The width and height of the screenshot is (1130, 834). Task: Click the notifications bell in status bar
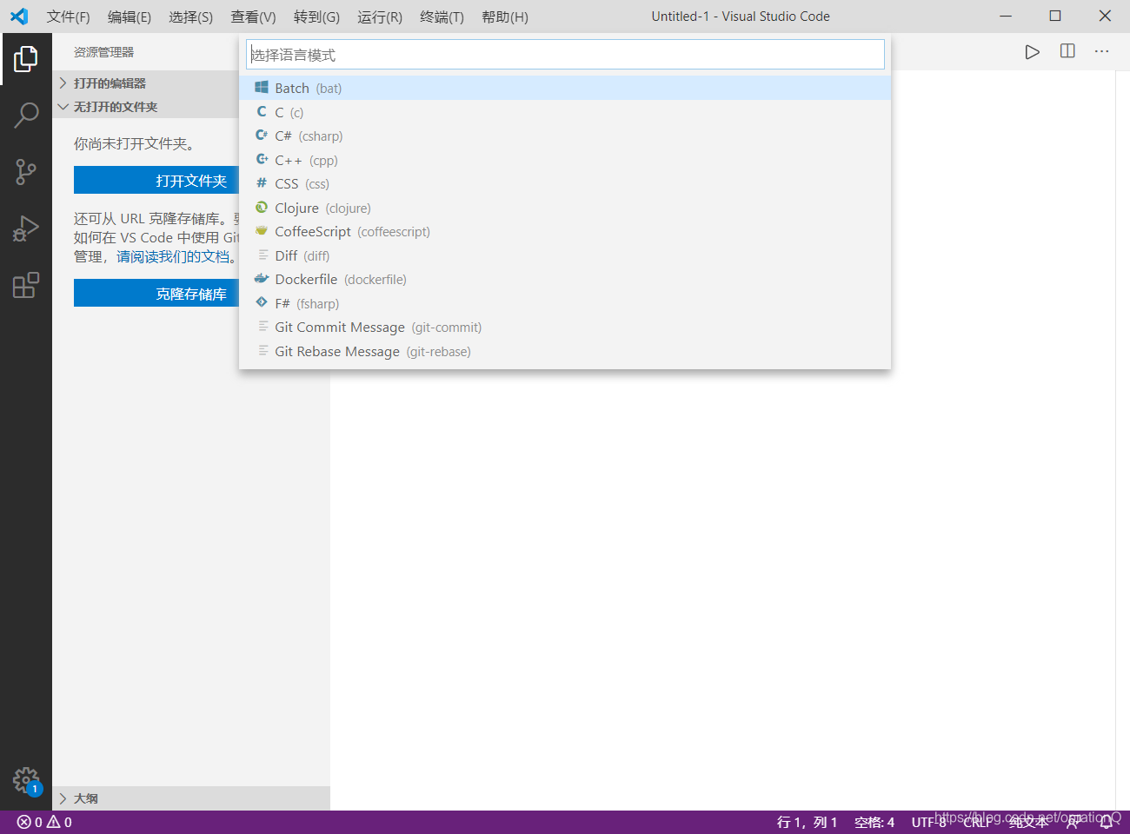pos(1107,822)
